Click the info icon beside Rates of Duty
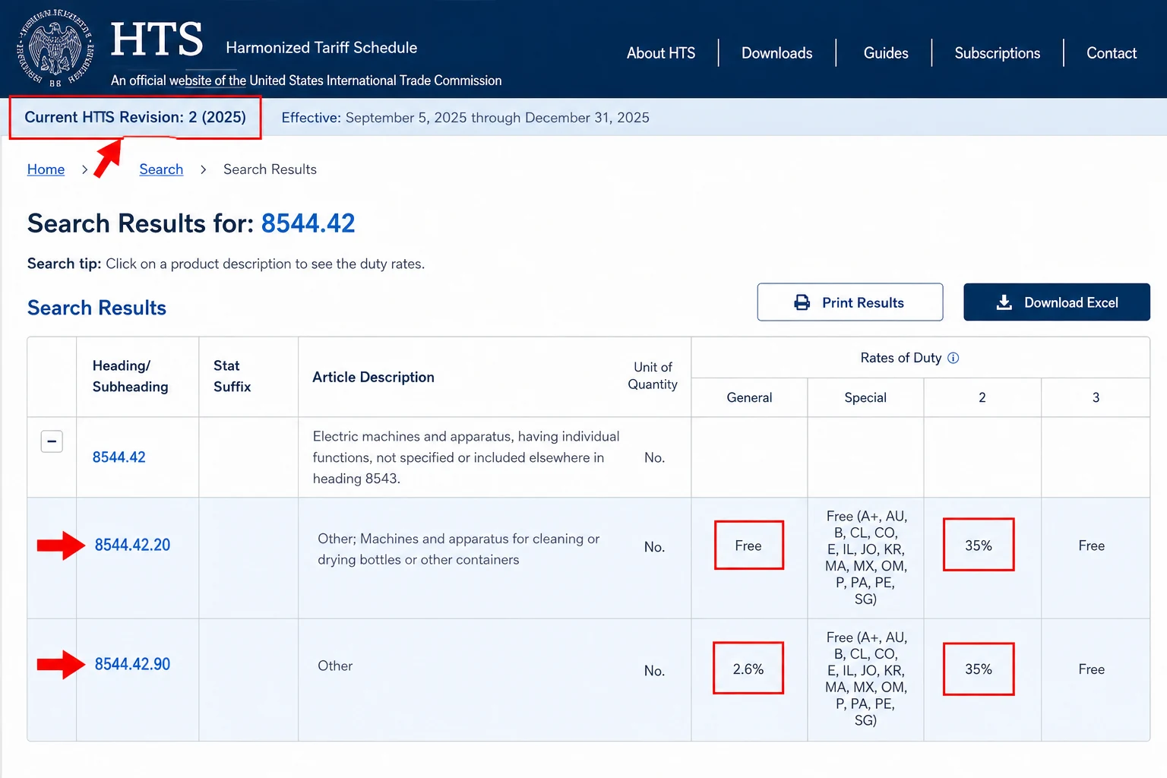Viewport: 1167px width, 778px height. 954,358
